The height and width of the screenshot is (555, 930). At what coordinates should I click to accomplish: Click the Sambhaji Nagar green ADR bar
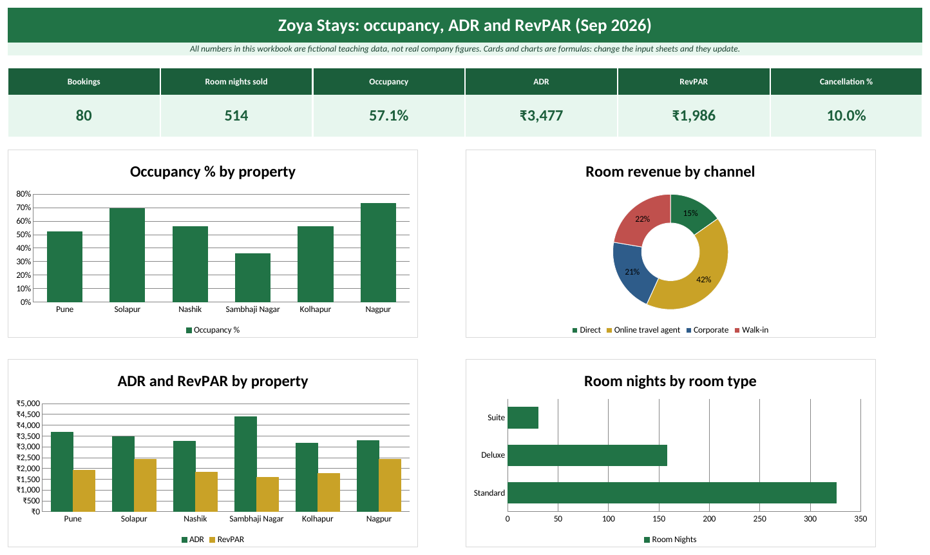245,464
